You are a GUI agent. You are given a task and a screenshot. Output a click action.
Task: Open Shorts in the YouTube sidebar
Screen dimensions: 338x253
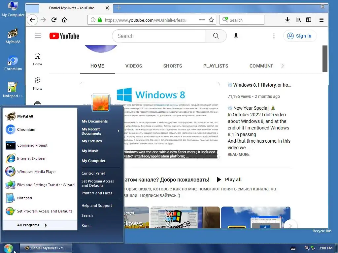[x=38, y=83]
